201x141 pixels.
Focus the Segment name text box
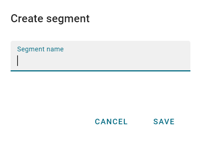click(100, 56)
